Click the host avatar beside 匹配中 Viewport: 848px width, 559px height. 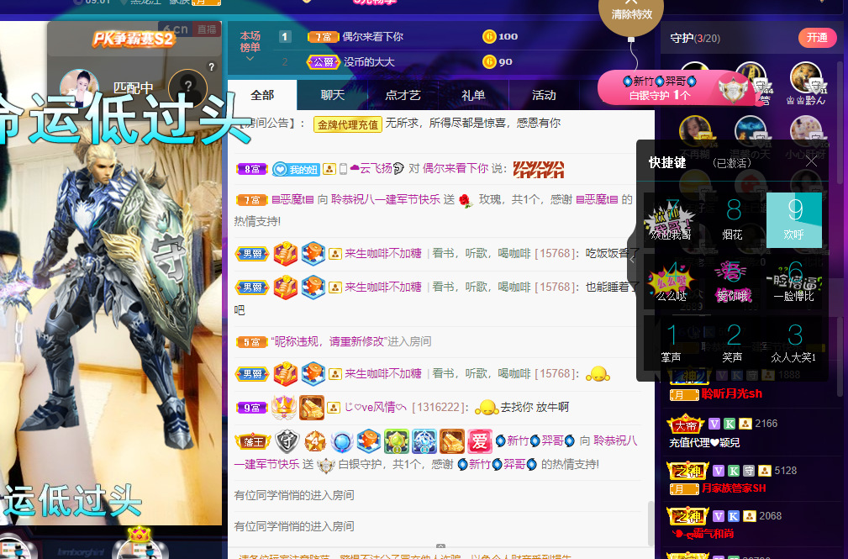pos(79,87)
